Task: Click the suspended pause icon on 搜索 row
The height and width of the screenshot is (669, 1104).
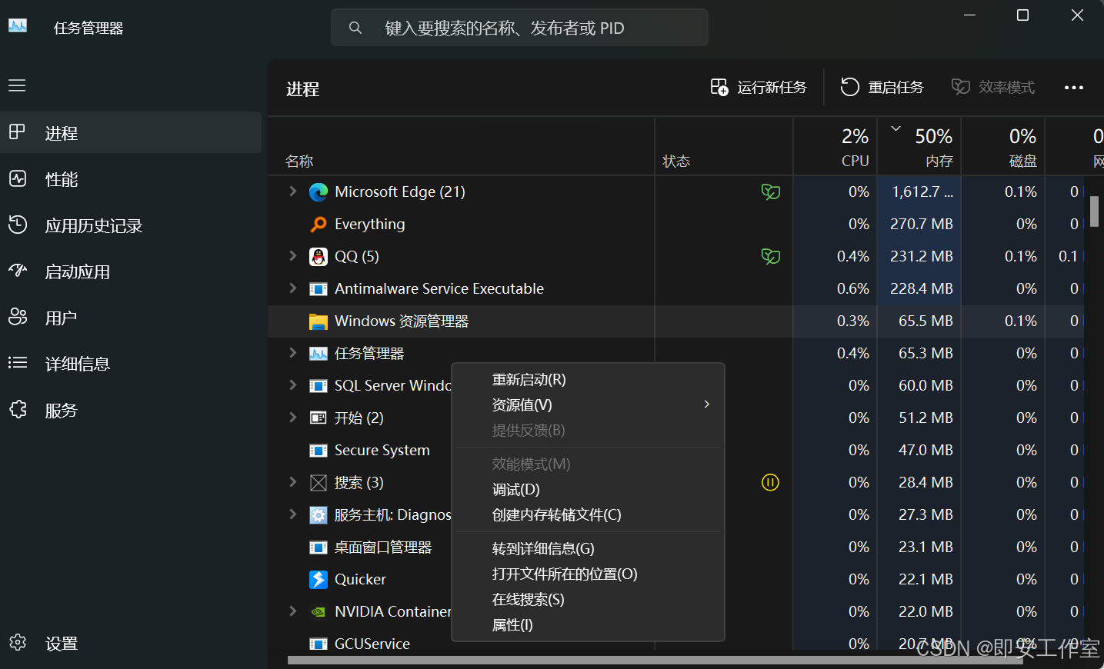Action: [770, 483]
